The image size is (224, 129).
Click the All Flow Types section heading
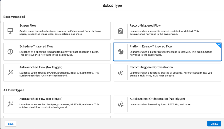[14, 90]
